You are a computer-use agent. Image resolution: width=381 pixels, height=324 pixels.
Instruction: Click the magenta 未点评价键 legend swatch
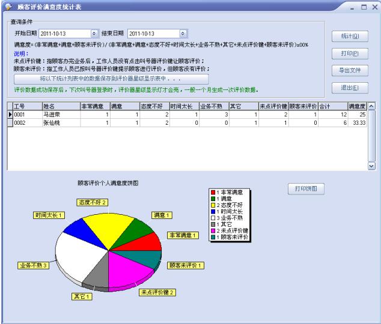(213, 230)
